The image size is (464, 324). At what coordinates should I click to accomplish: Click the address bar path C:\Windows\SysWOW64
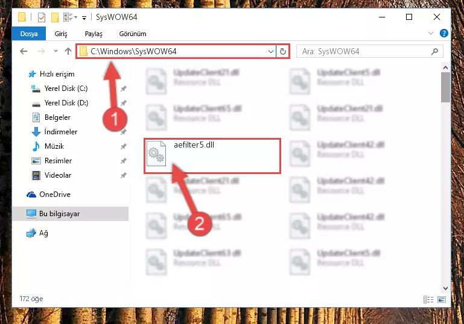pyautogui.click(x=133, y=51)
